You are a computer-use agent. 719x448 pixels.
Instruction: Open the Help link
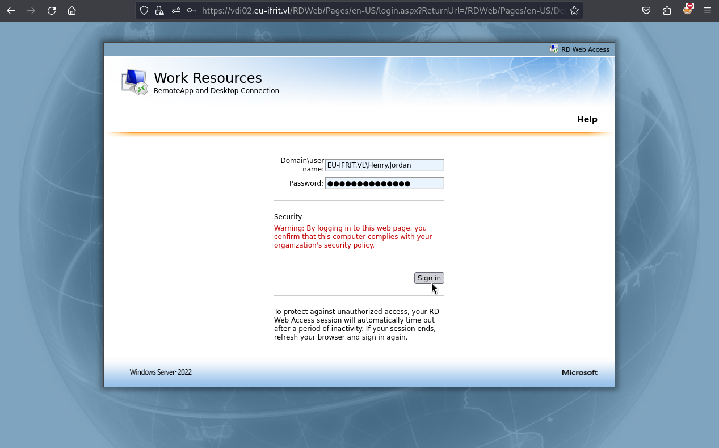point(587,119)
